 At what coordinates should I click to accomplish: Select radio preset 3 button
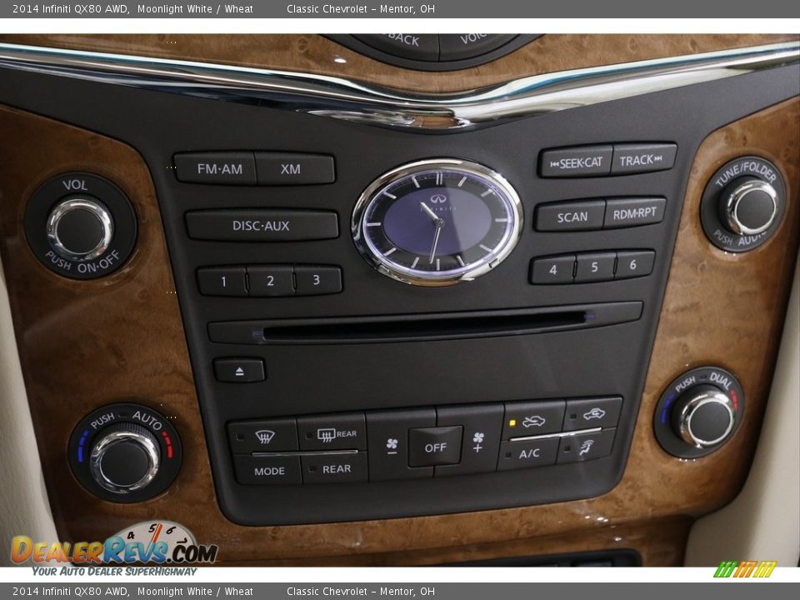(x=317, y=280)
